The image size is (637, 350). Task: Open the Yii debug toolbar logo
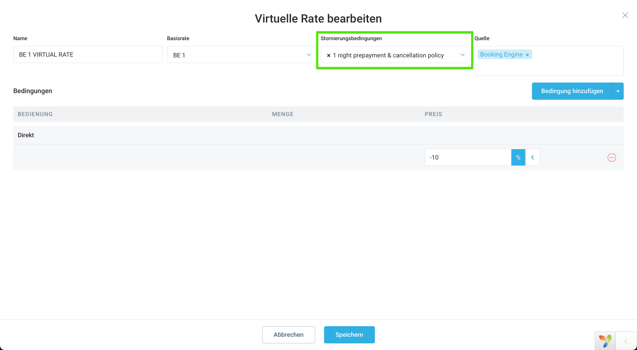tap(605, 341)
